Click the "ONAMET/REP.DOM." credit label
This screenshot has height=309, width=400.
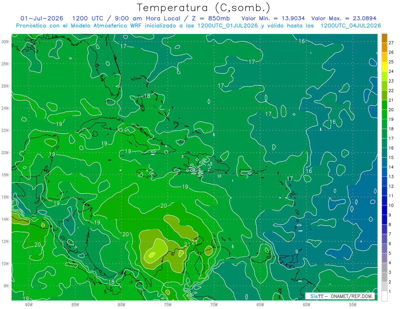tap(352, 296)
